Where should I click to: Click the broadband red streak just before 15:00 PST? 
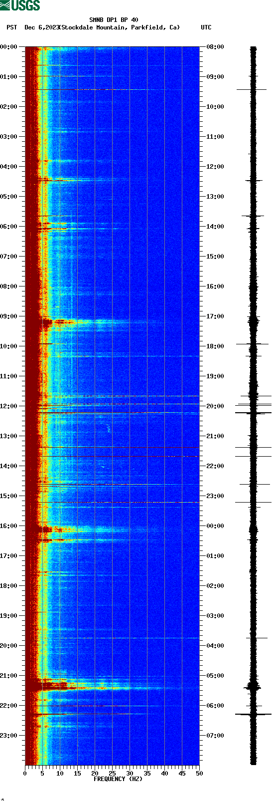coord(112,485)
